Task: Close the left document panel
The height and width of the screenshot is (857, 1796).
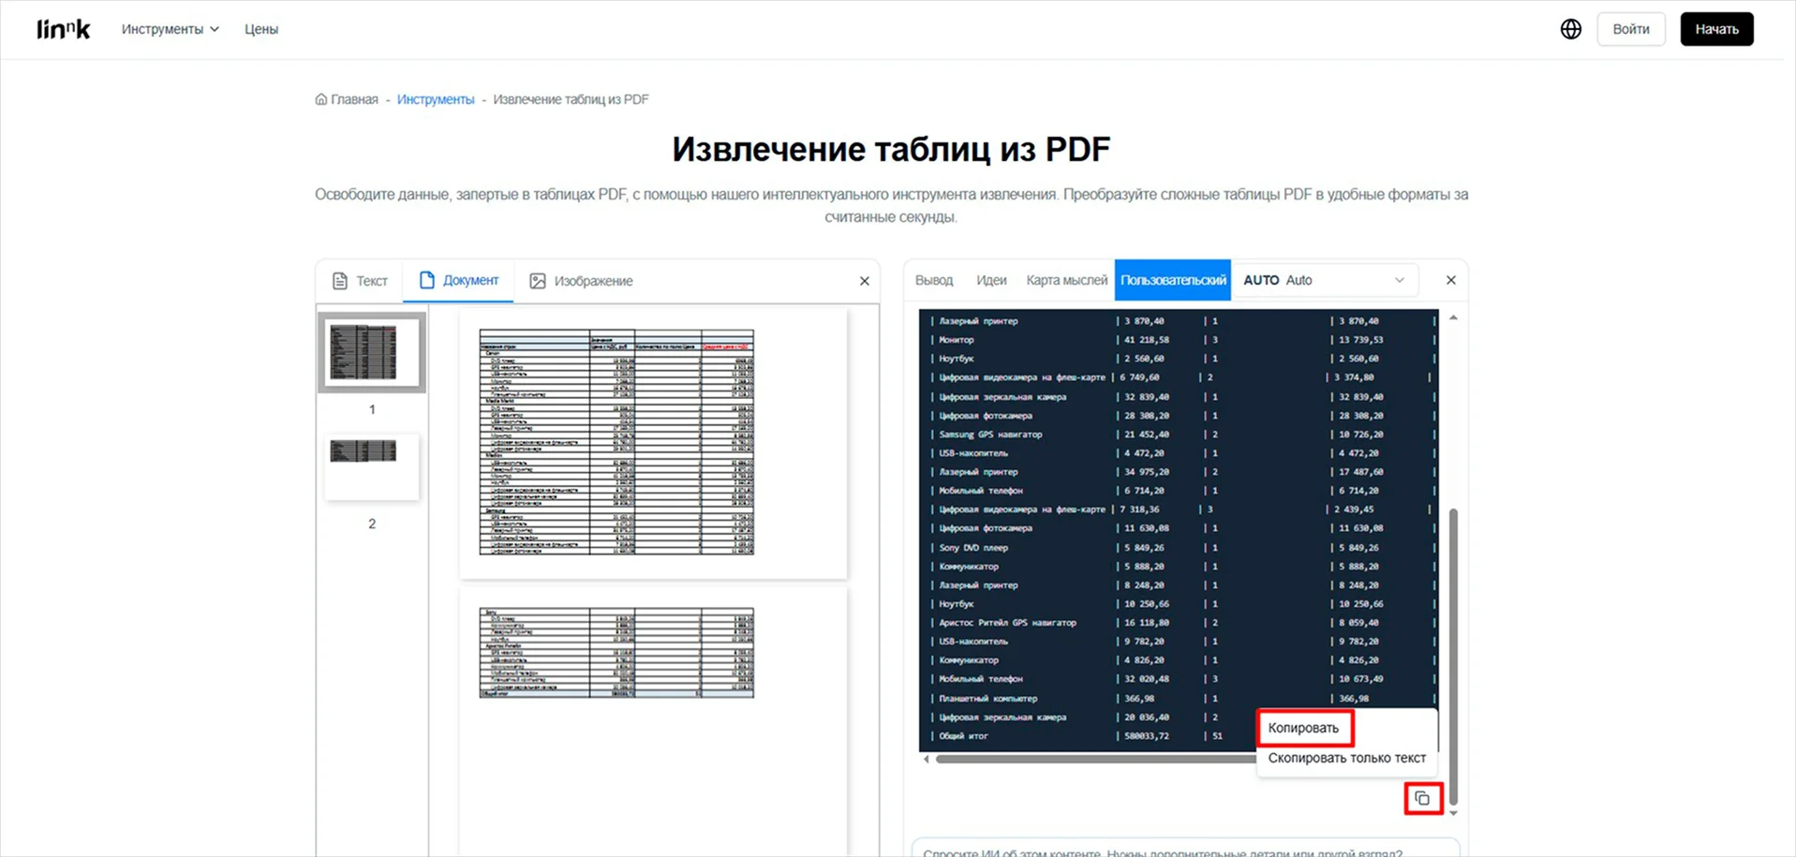Action: (x=864, y=281)
